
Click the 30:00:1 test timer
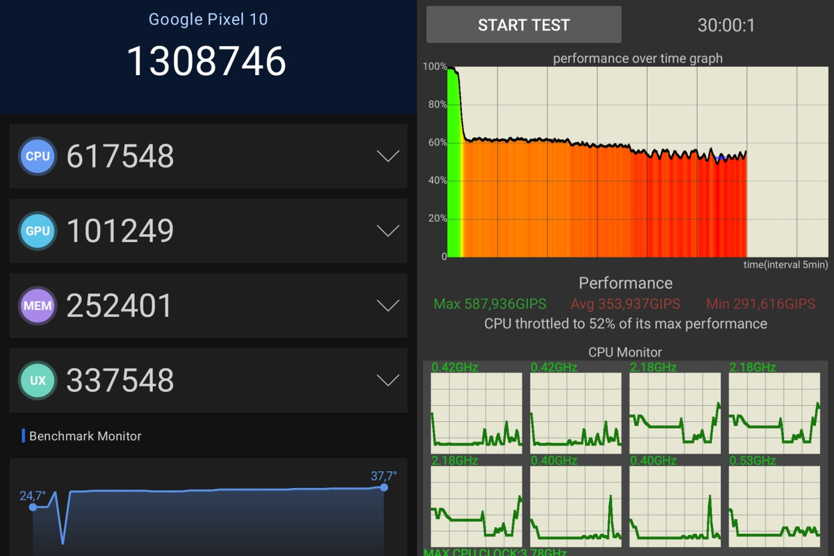[726, 26]
